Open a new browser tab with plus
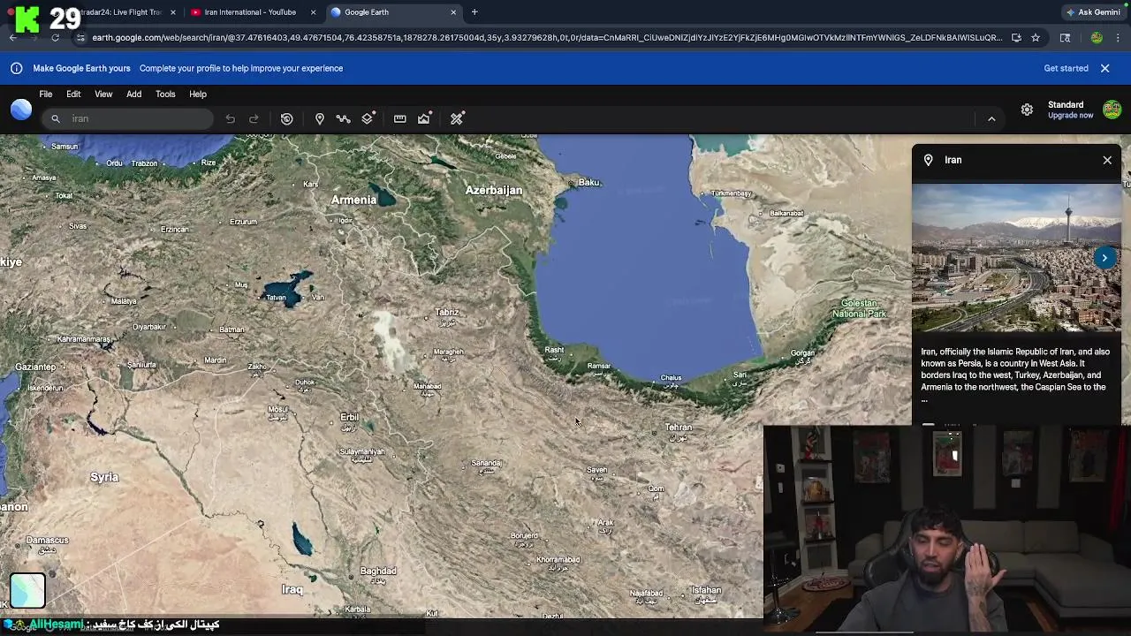This screenshot has width=1131, height=636. tap(474, 12)
